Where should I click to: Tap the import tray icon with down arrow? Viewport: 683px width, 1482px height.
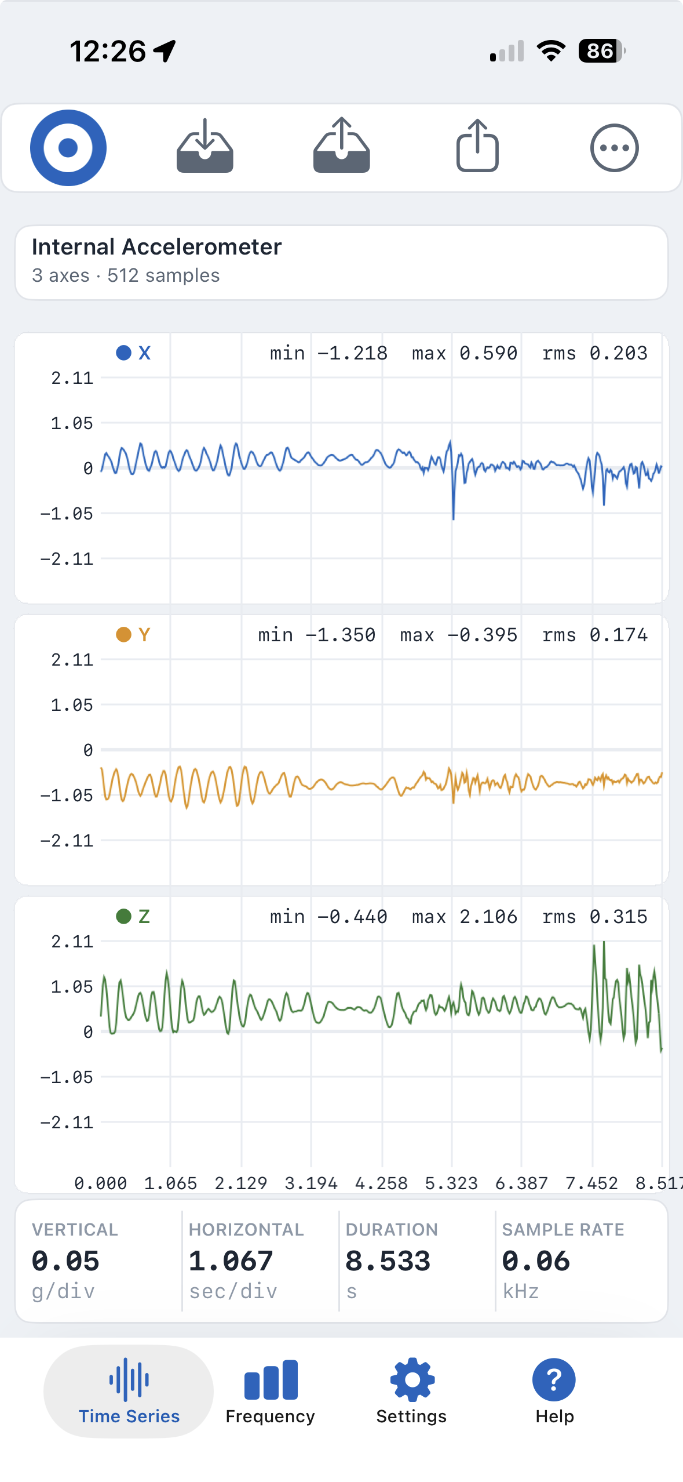205,146
